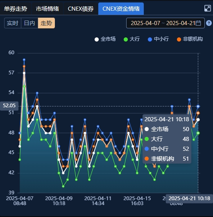Click the last 大行 data point at 48

pos(198,133)
